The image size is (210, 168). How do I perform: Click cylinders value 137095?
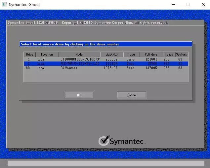point(151,68)
